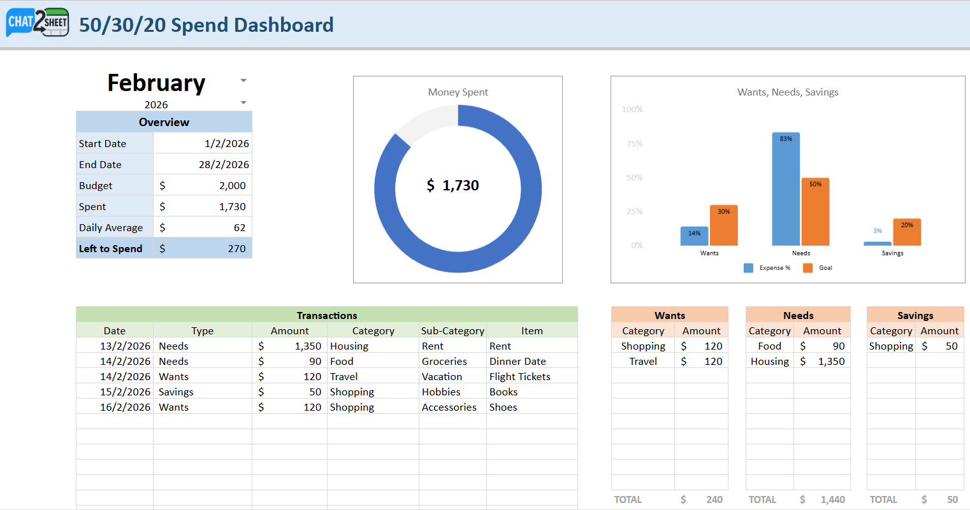Select the Start Date value cell
This screenshot has width=970, height=510.
tap(203, 143)
